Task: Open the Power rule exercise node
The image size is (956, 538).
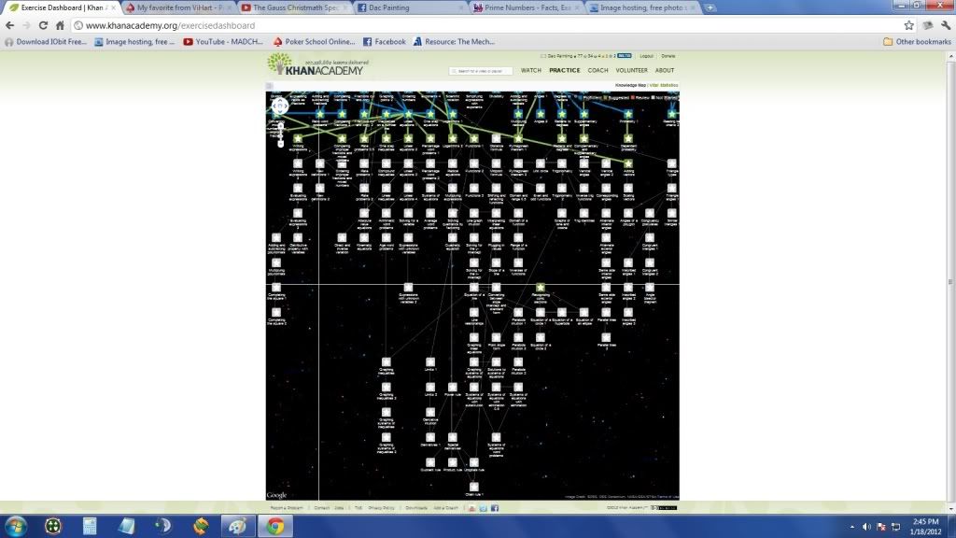Action: pyautogui.click(x=452, y=386)
